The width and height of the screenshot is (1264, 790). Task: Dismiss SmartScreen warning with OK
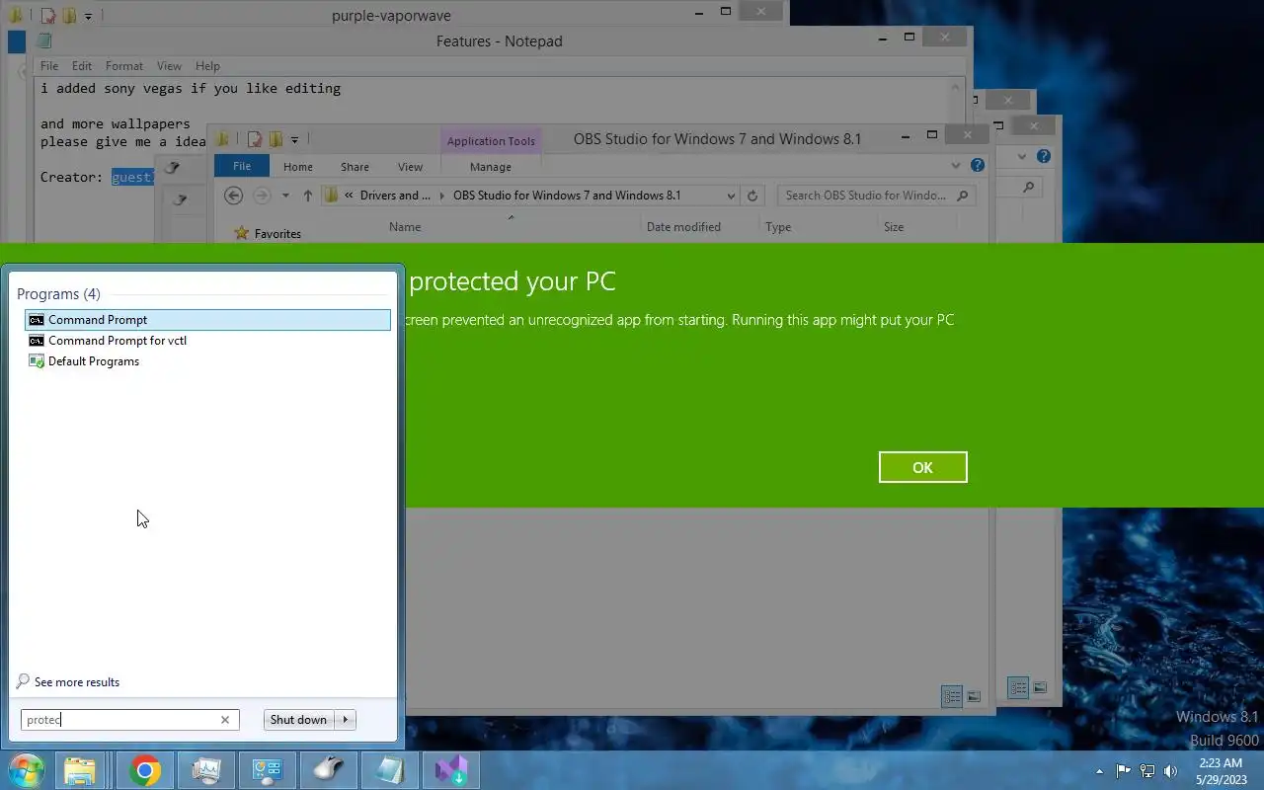[x=922, y=467]
